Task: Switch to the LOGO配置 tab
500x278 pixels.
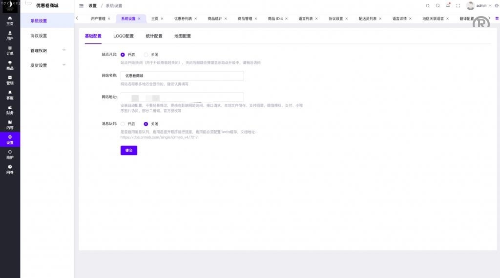Action: tap(124, 36)
